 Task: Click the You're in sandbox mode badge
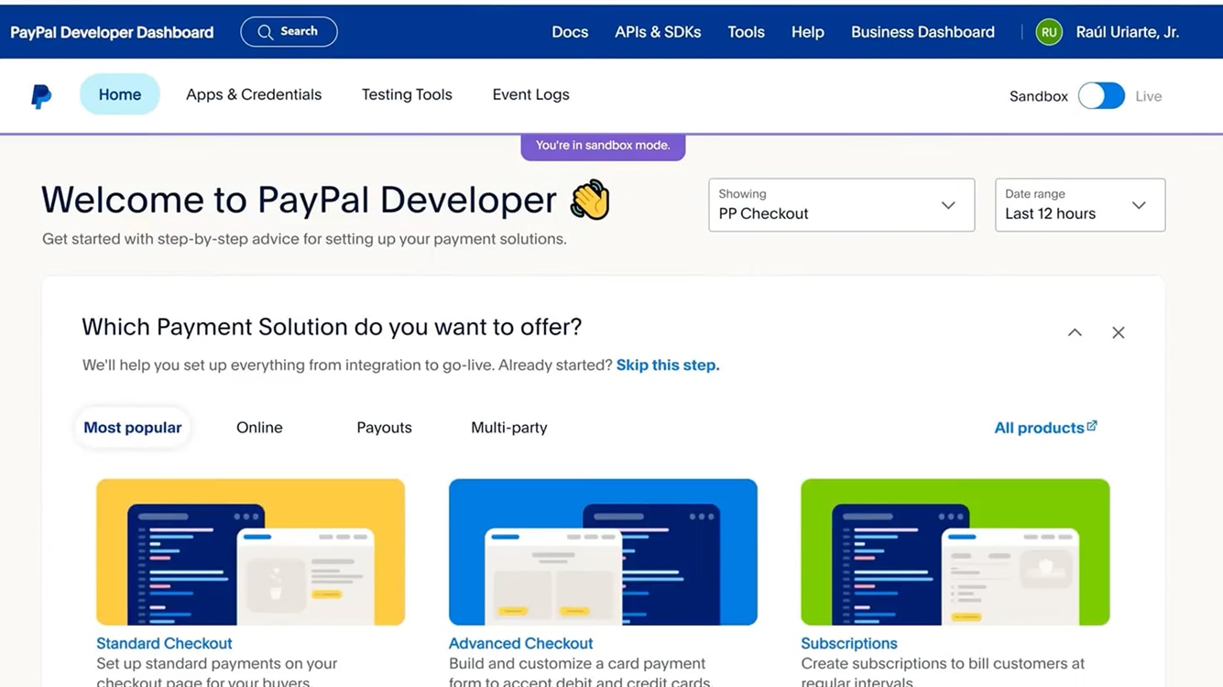coord(603,146)
